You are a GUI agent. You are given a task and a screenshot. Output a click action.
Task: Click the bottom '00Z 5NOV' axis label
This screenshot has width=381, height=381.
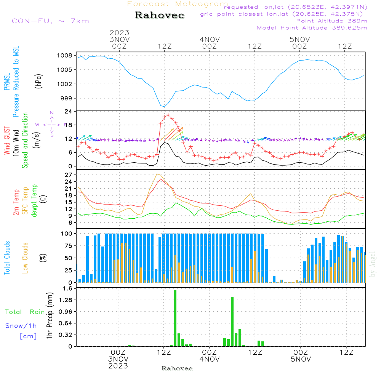click(301, 356)
